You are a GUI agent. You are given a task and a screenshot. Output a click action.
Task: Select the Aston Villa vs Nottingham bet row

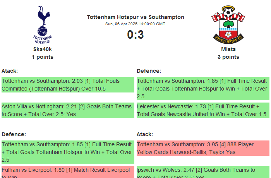pos(68,110)
